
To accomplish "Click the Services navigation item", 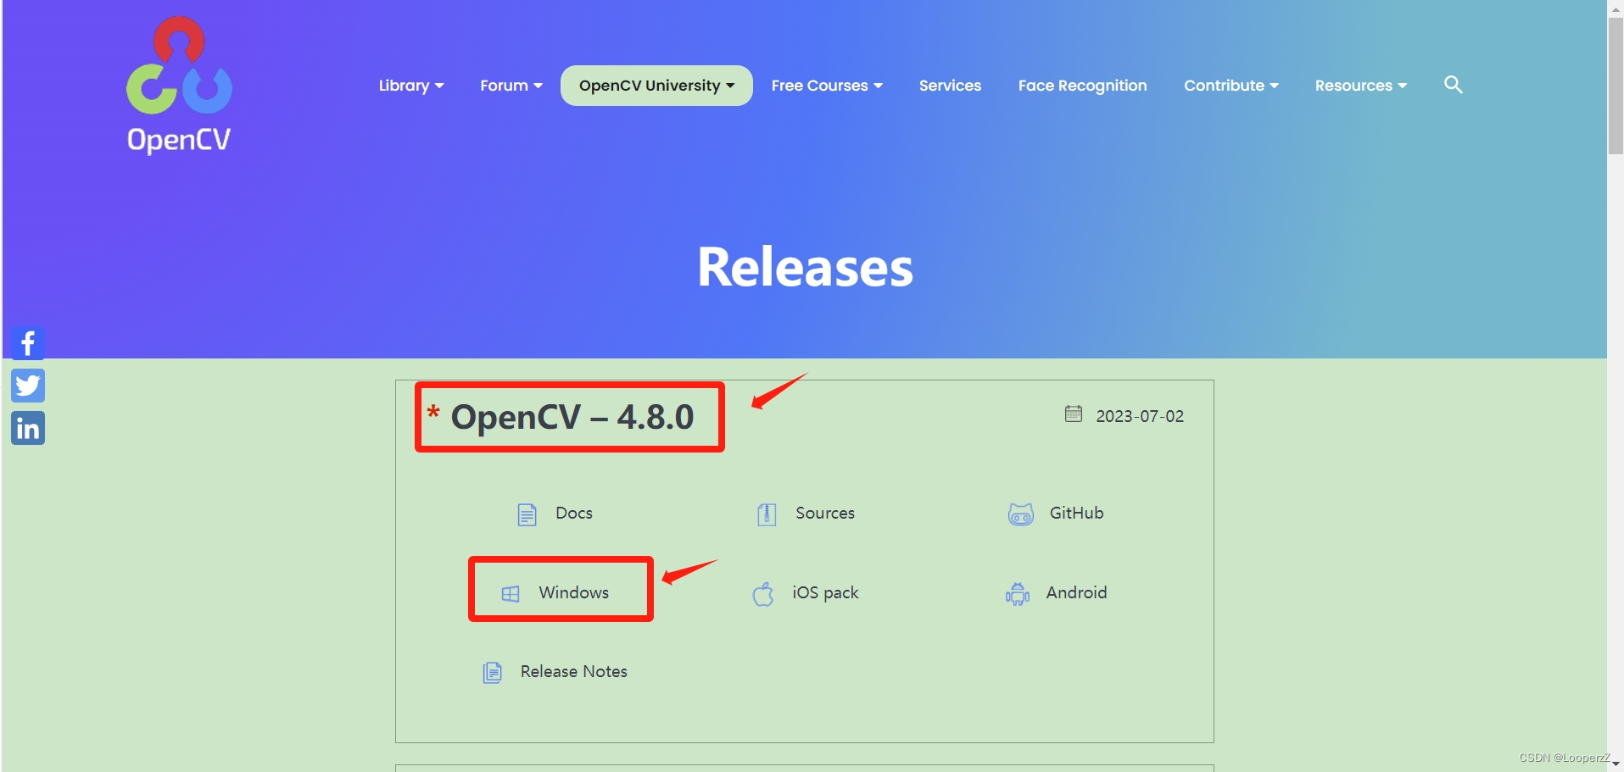I will point(950,85).
